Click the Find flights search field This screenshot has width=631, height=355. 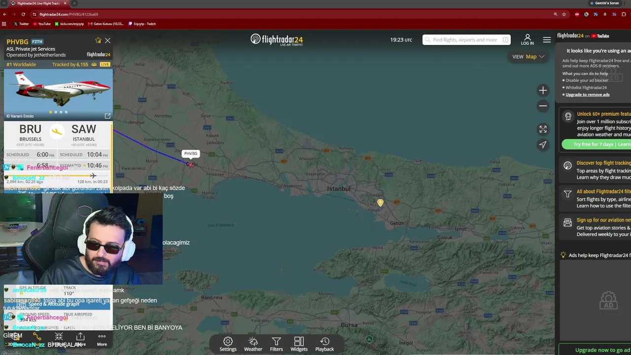click(466, 40)
